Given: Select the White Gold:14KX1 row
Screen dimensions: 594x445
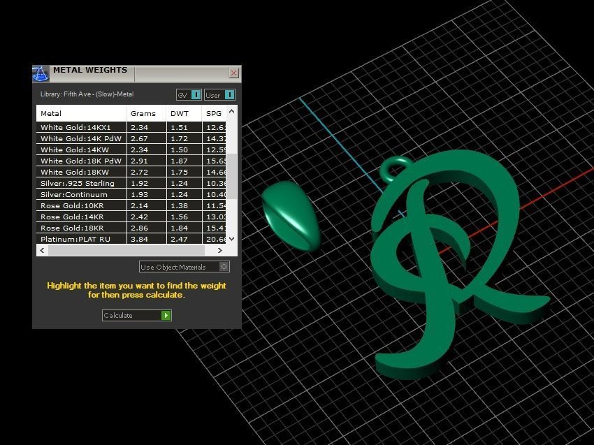Looking at the screenshot, I should [x=131, y=127].
